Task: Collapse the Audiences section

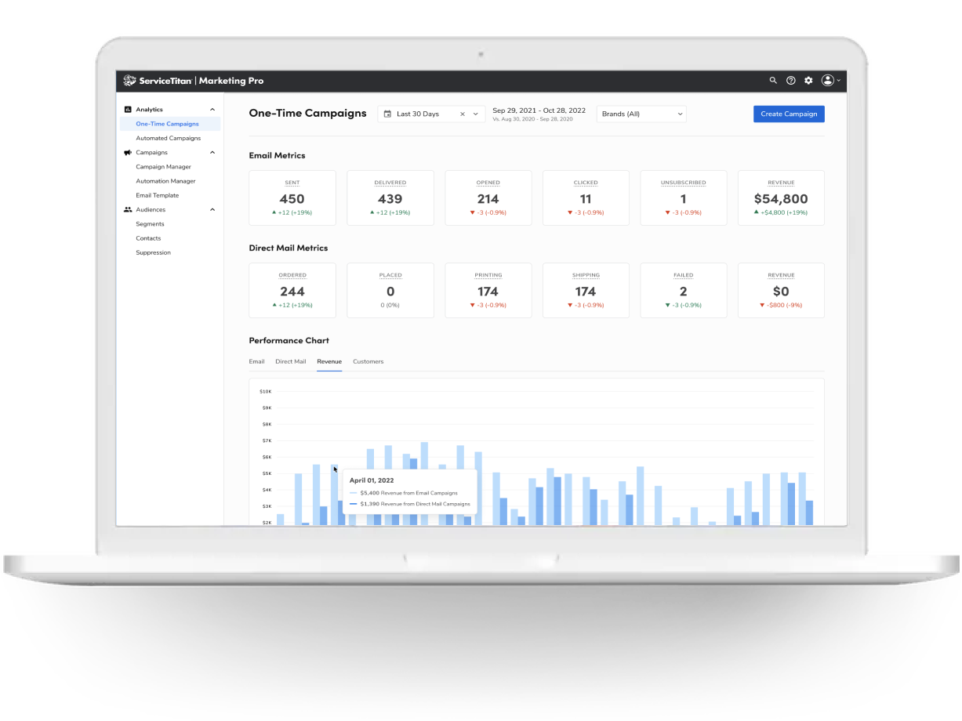Action: point(212,210)
